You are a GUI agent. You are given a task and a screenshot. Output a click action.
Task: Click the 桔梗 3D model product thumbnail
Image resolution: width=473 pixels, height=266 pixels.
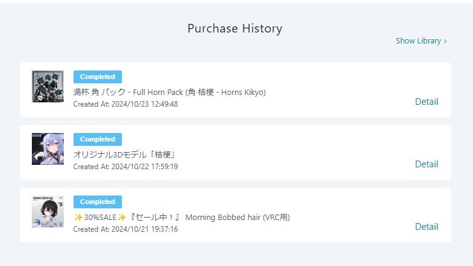(x=48, y=149)
